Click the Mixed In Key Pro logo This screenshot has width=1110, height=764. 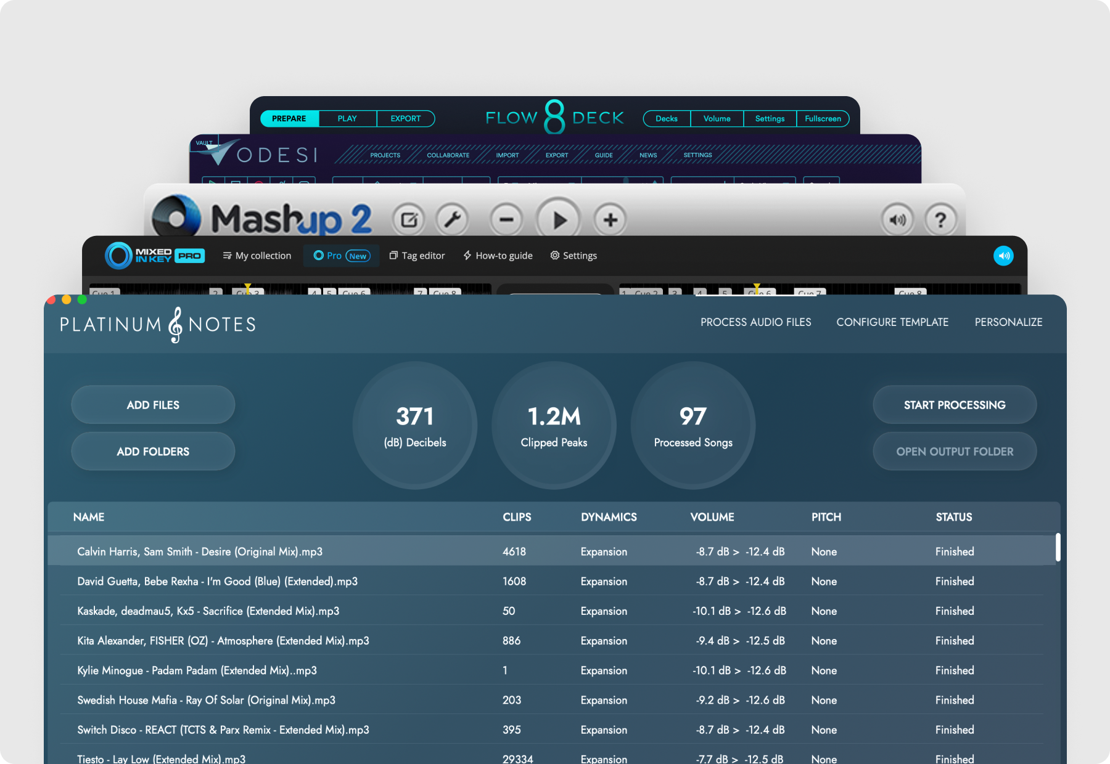coord(155,256)
